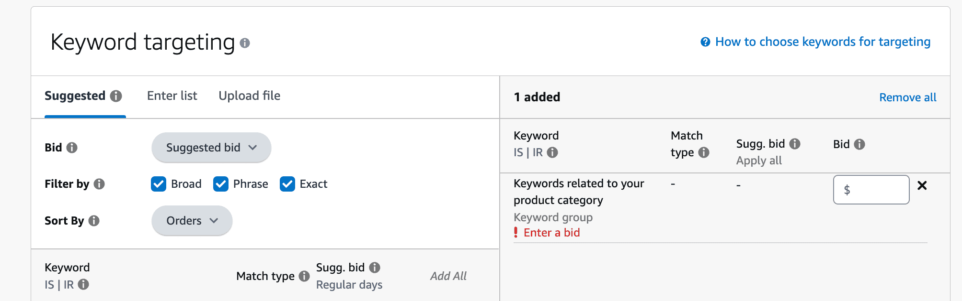Click the Filter by info icon
Viewport: 962px width, 301px height.
(99, 184)
